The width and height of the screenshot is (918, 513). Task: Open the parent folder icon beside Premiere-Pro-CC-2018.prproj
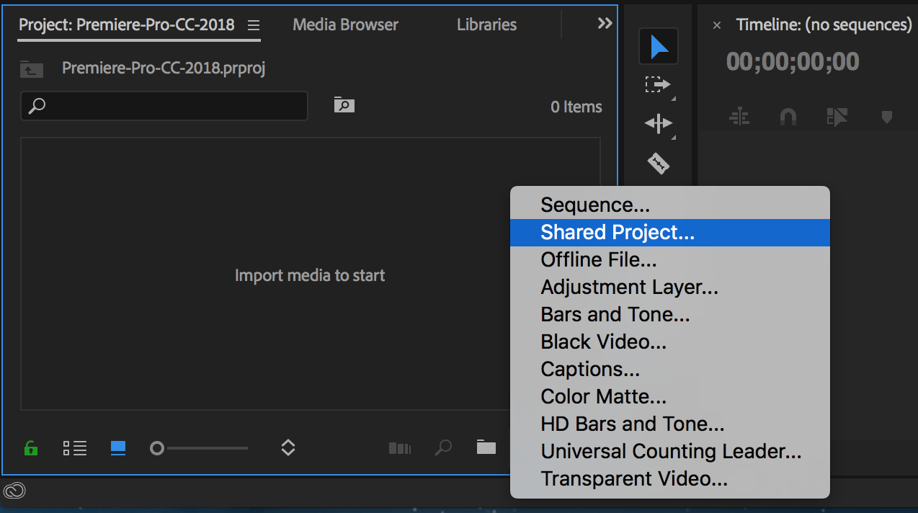point(32,69)
